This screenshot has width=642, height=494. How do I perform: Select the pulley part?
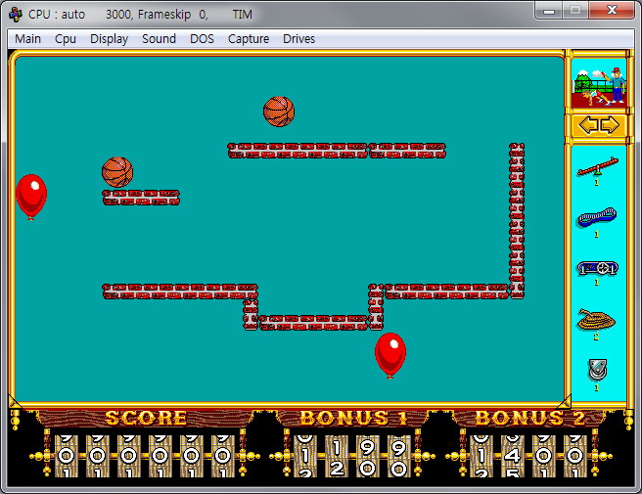point(597,370)
